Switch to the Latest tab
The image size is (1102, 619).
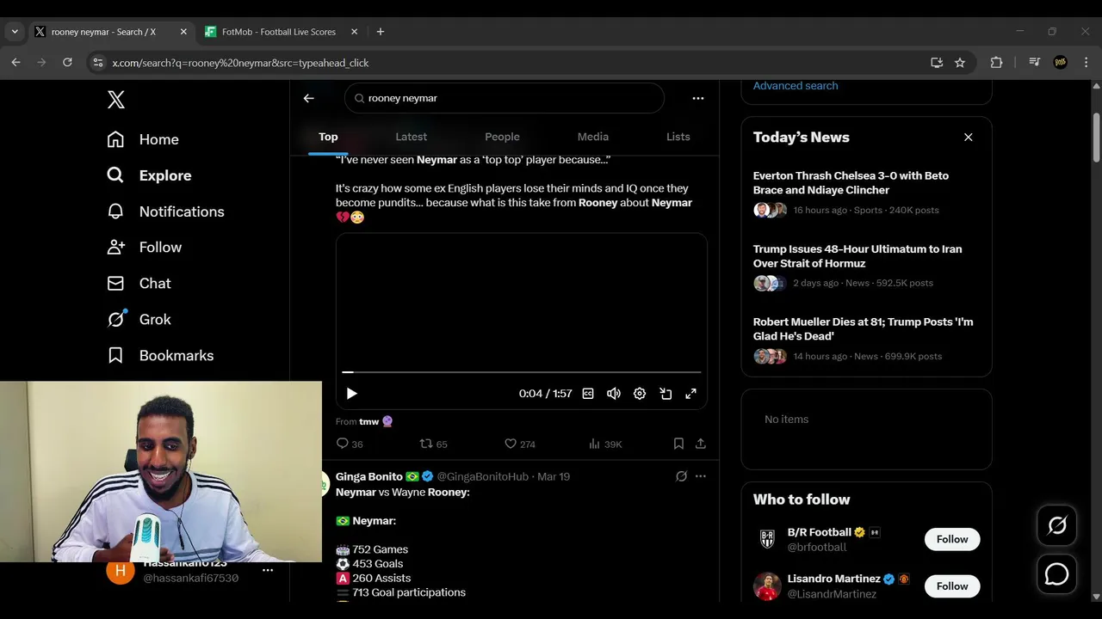coord(411,137)
